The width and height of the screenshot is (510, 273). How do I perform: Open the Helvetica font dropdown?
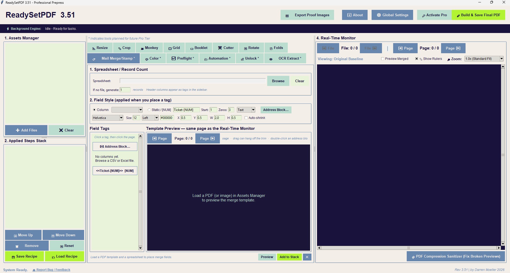coord(108,118)
